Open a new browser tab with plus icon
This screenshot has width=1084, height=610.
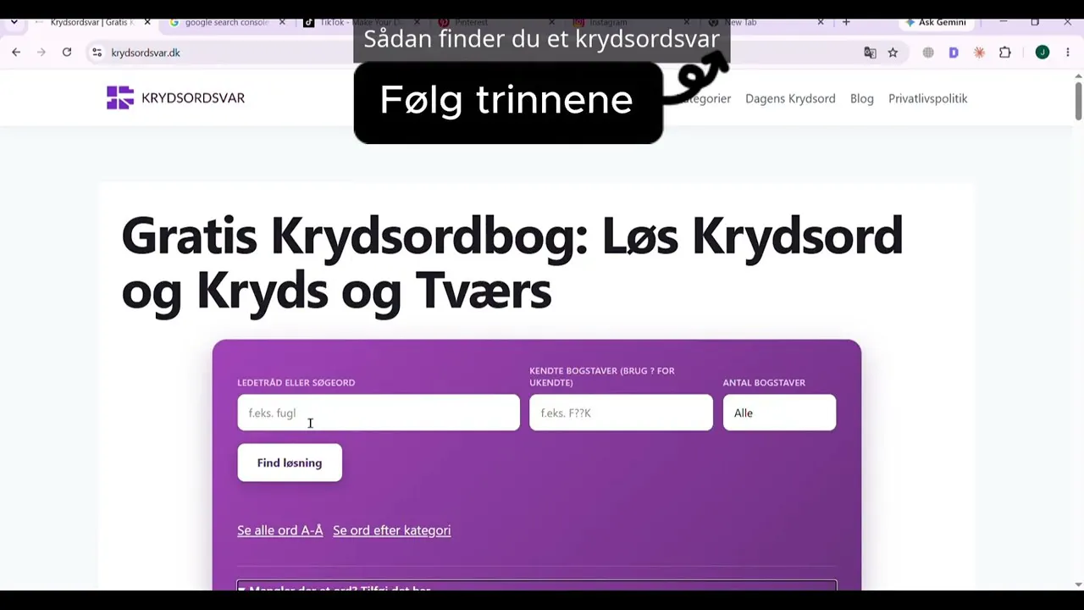click(846, 22)
